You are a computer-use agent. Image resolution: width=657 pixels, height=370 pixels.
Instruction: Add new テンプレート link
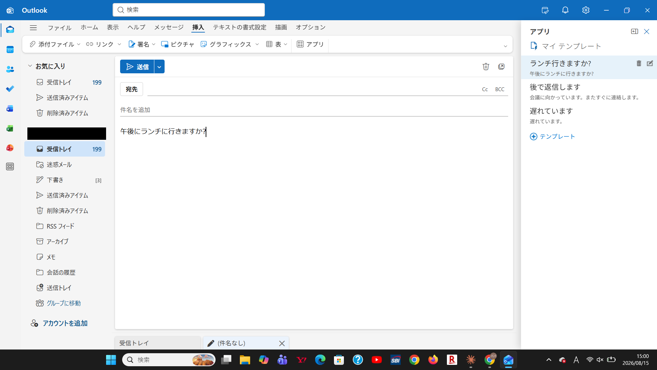click(x=552, y=136)
